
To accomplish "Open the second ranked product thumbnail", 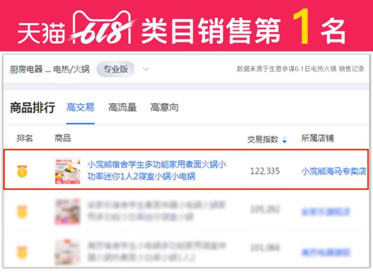I will click(x=68, y=212).
